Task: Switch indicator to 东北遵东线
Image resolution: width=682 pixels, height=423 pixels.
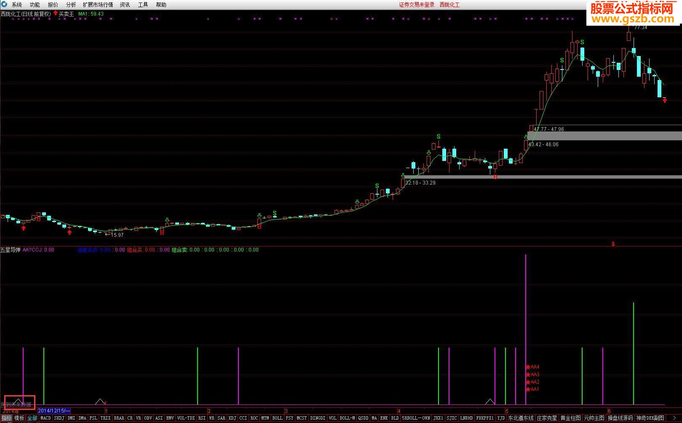Action: click(521, 418)
